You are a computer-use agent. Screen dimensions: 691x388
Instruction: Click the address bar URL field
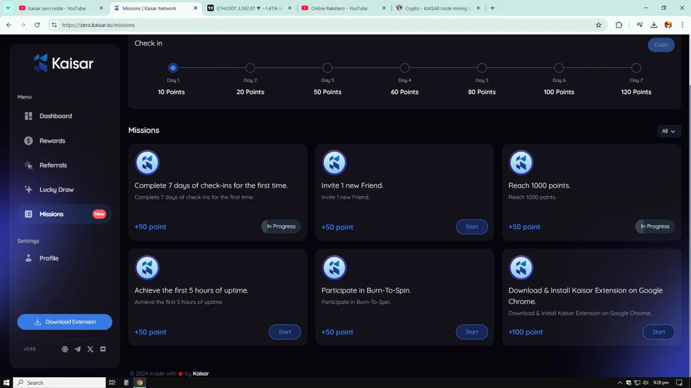tap(327, 25)
